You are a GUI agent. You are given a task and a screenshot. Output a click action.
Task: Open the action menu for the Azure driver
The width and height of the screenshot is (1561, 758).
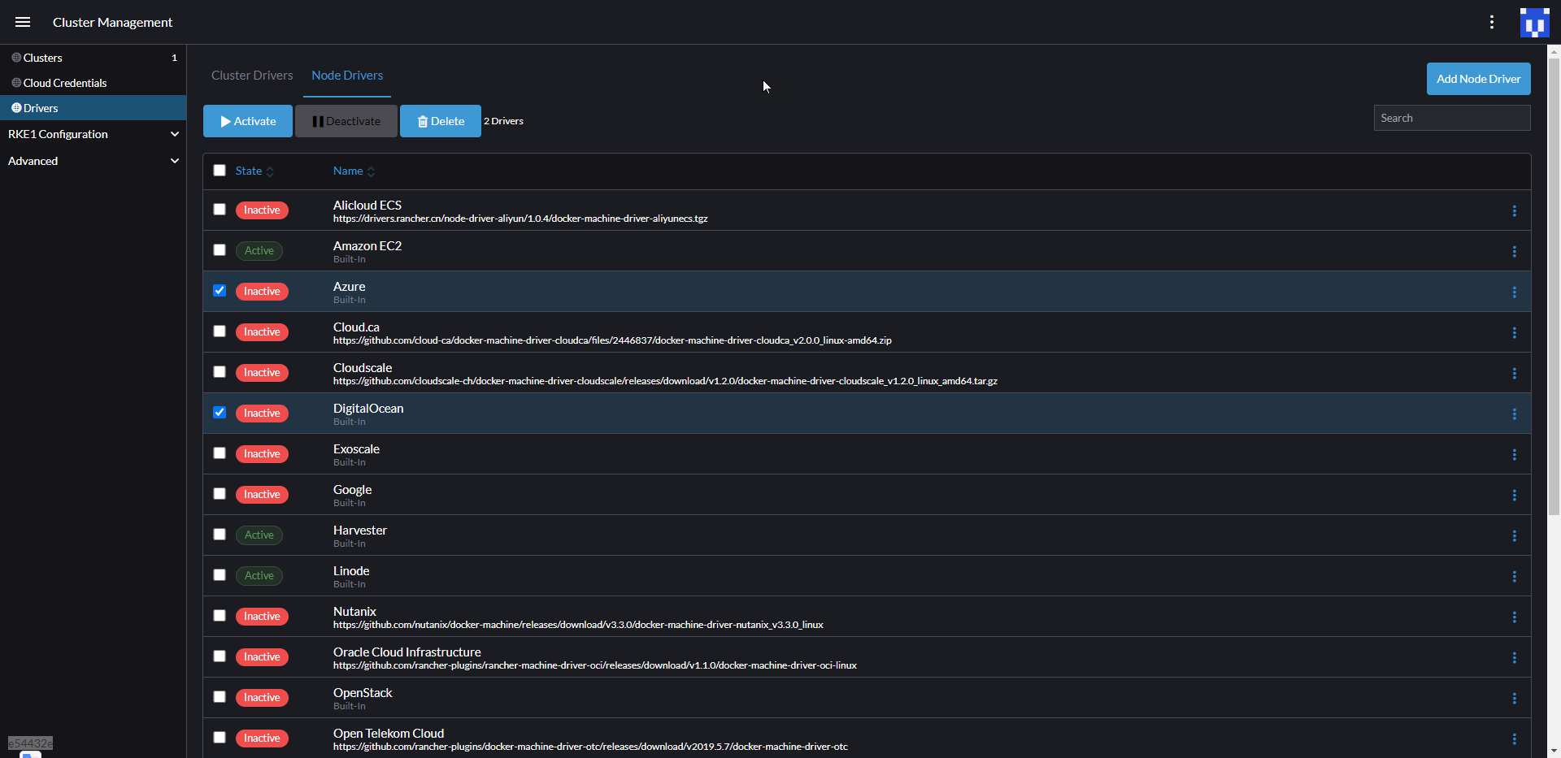[1515, 291]
